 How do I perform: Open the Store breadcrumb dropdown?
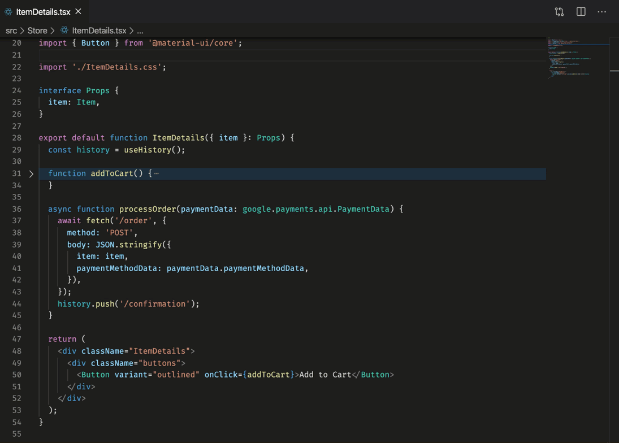(x=37, y=31)
